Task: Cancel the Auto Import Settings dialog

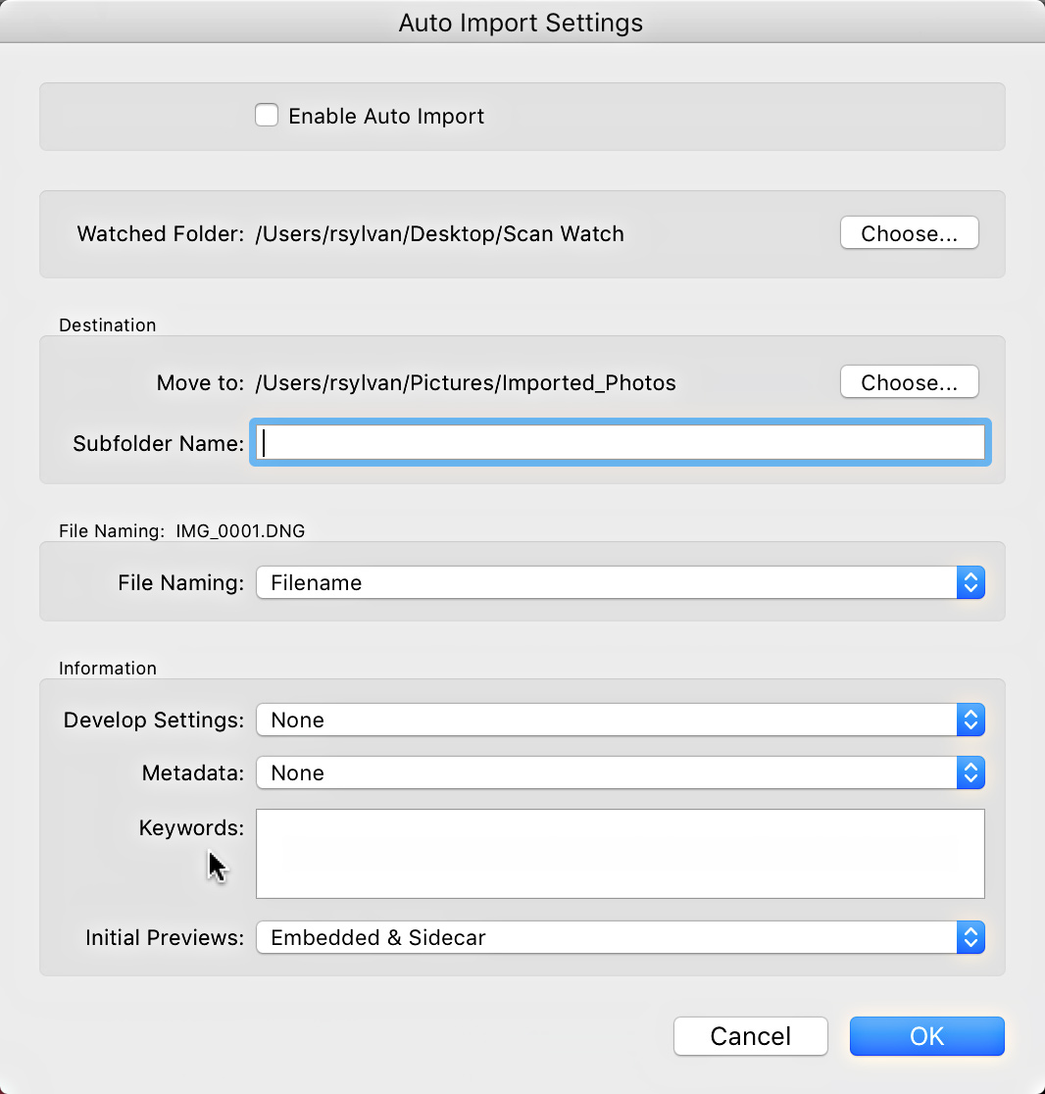Action: tap(750, 1036)
